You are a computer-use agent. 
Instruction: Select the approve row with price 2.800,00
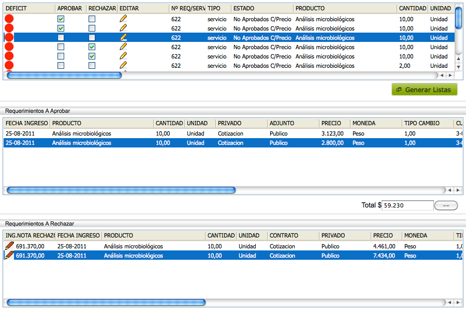coord(232,143)
